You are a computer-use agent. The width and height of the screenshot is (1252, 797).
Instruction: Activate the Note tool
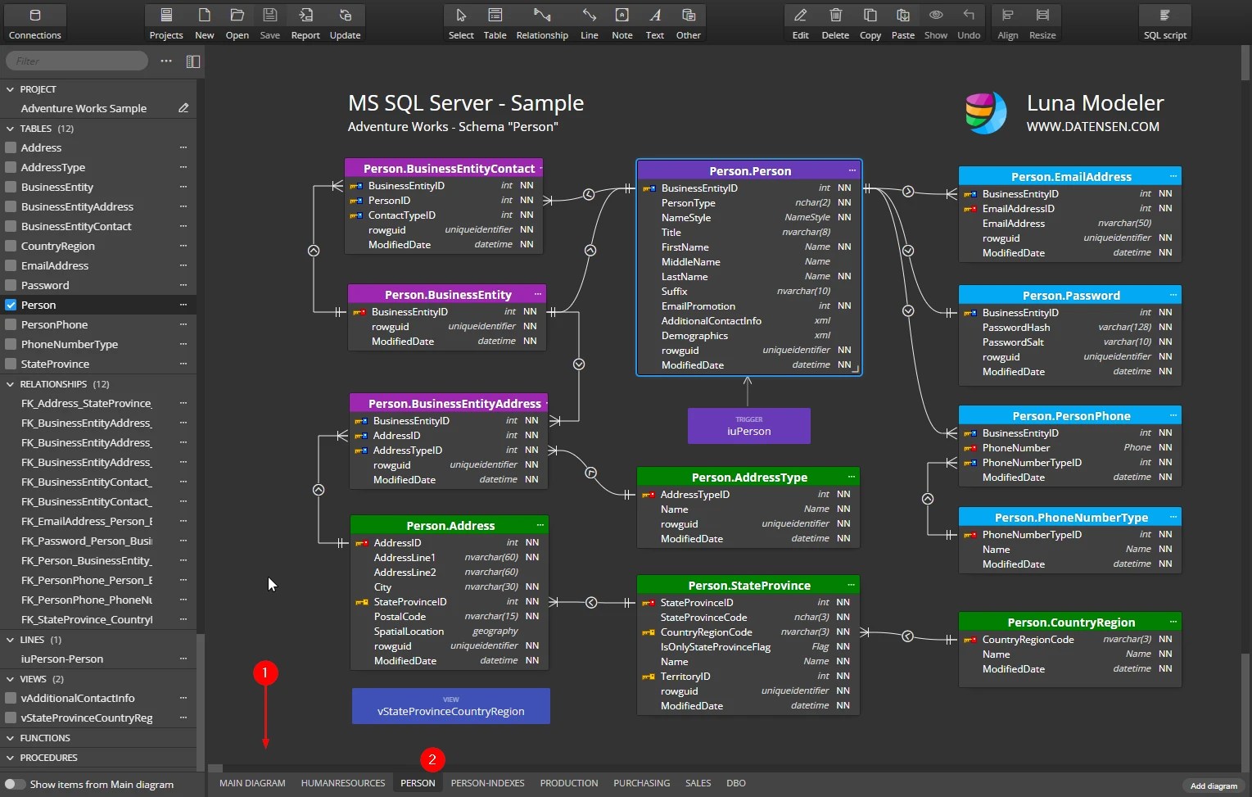point(622,22)
